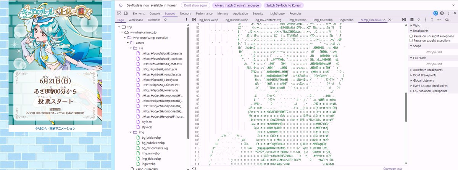Open the navigator three-dot options menu
Viewport: 458px width, 170px height.
click(x=186, y=19)
